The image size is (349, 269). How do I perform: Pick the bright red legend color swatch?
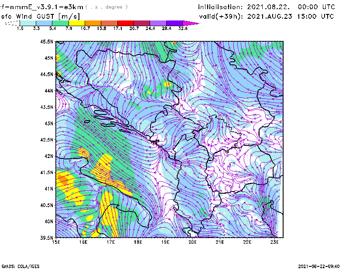126,23
